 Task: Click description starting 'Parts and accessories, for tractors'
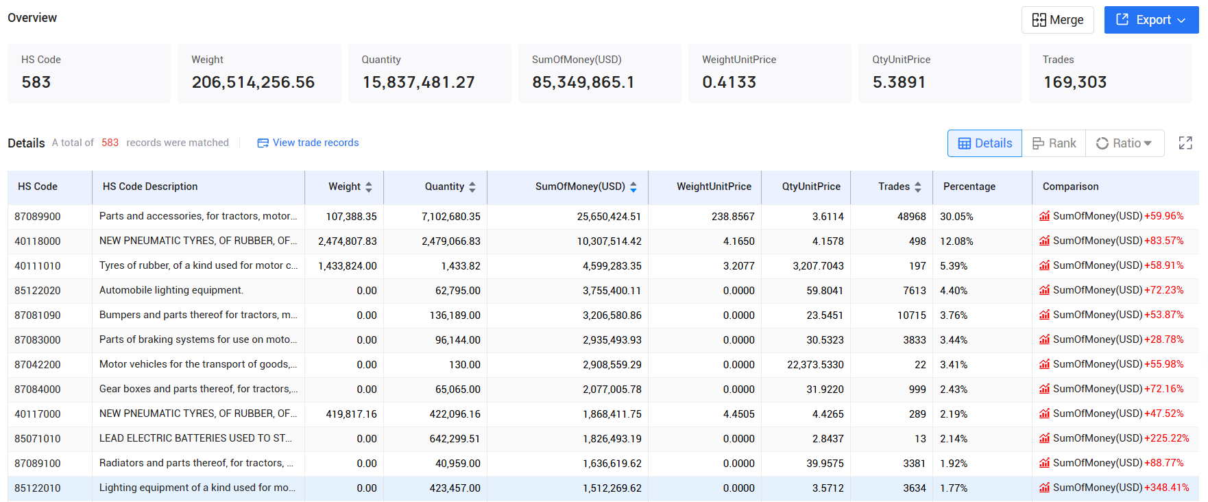point(198,216)
